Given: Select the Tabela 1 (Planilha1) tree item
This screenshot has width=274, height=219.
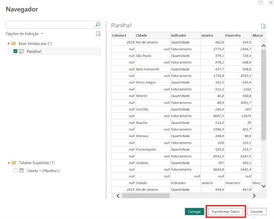Looking at the screenshot, I should (43, 171).
